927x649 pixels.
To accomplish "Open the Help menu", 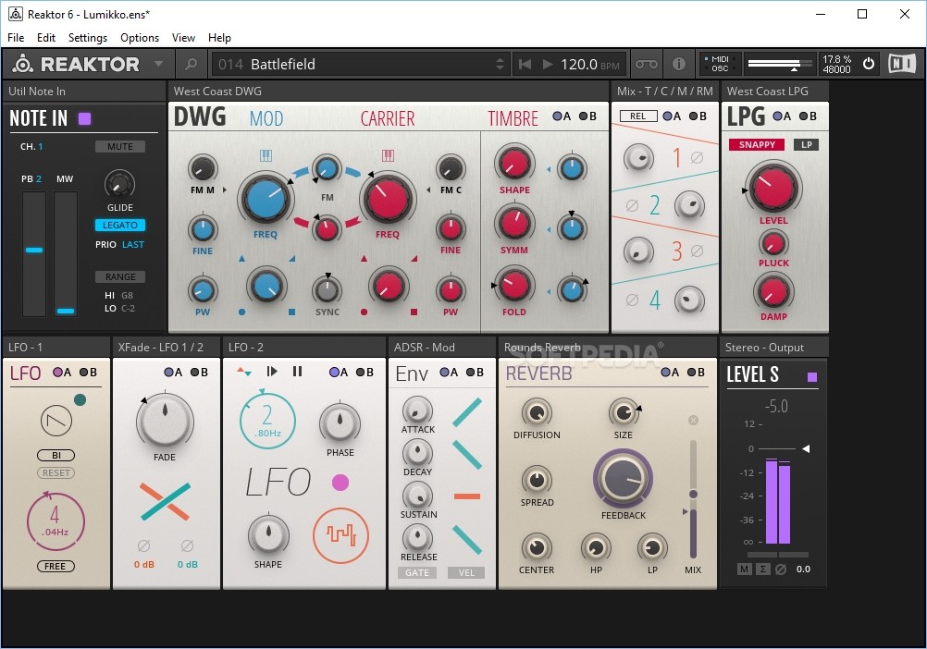I will (x=219, y=38).
